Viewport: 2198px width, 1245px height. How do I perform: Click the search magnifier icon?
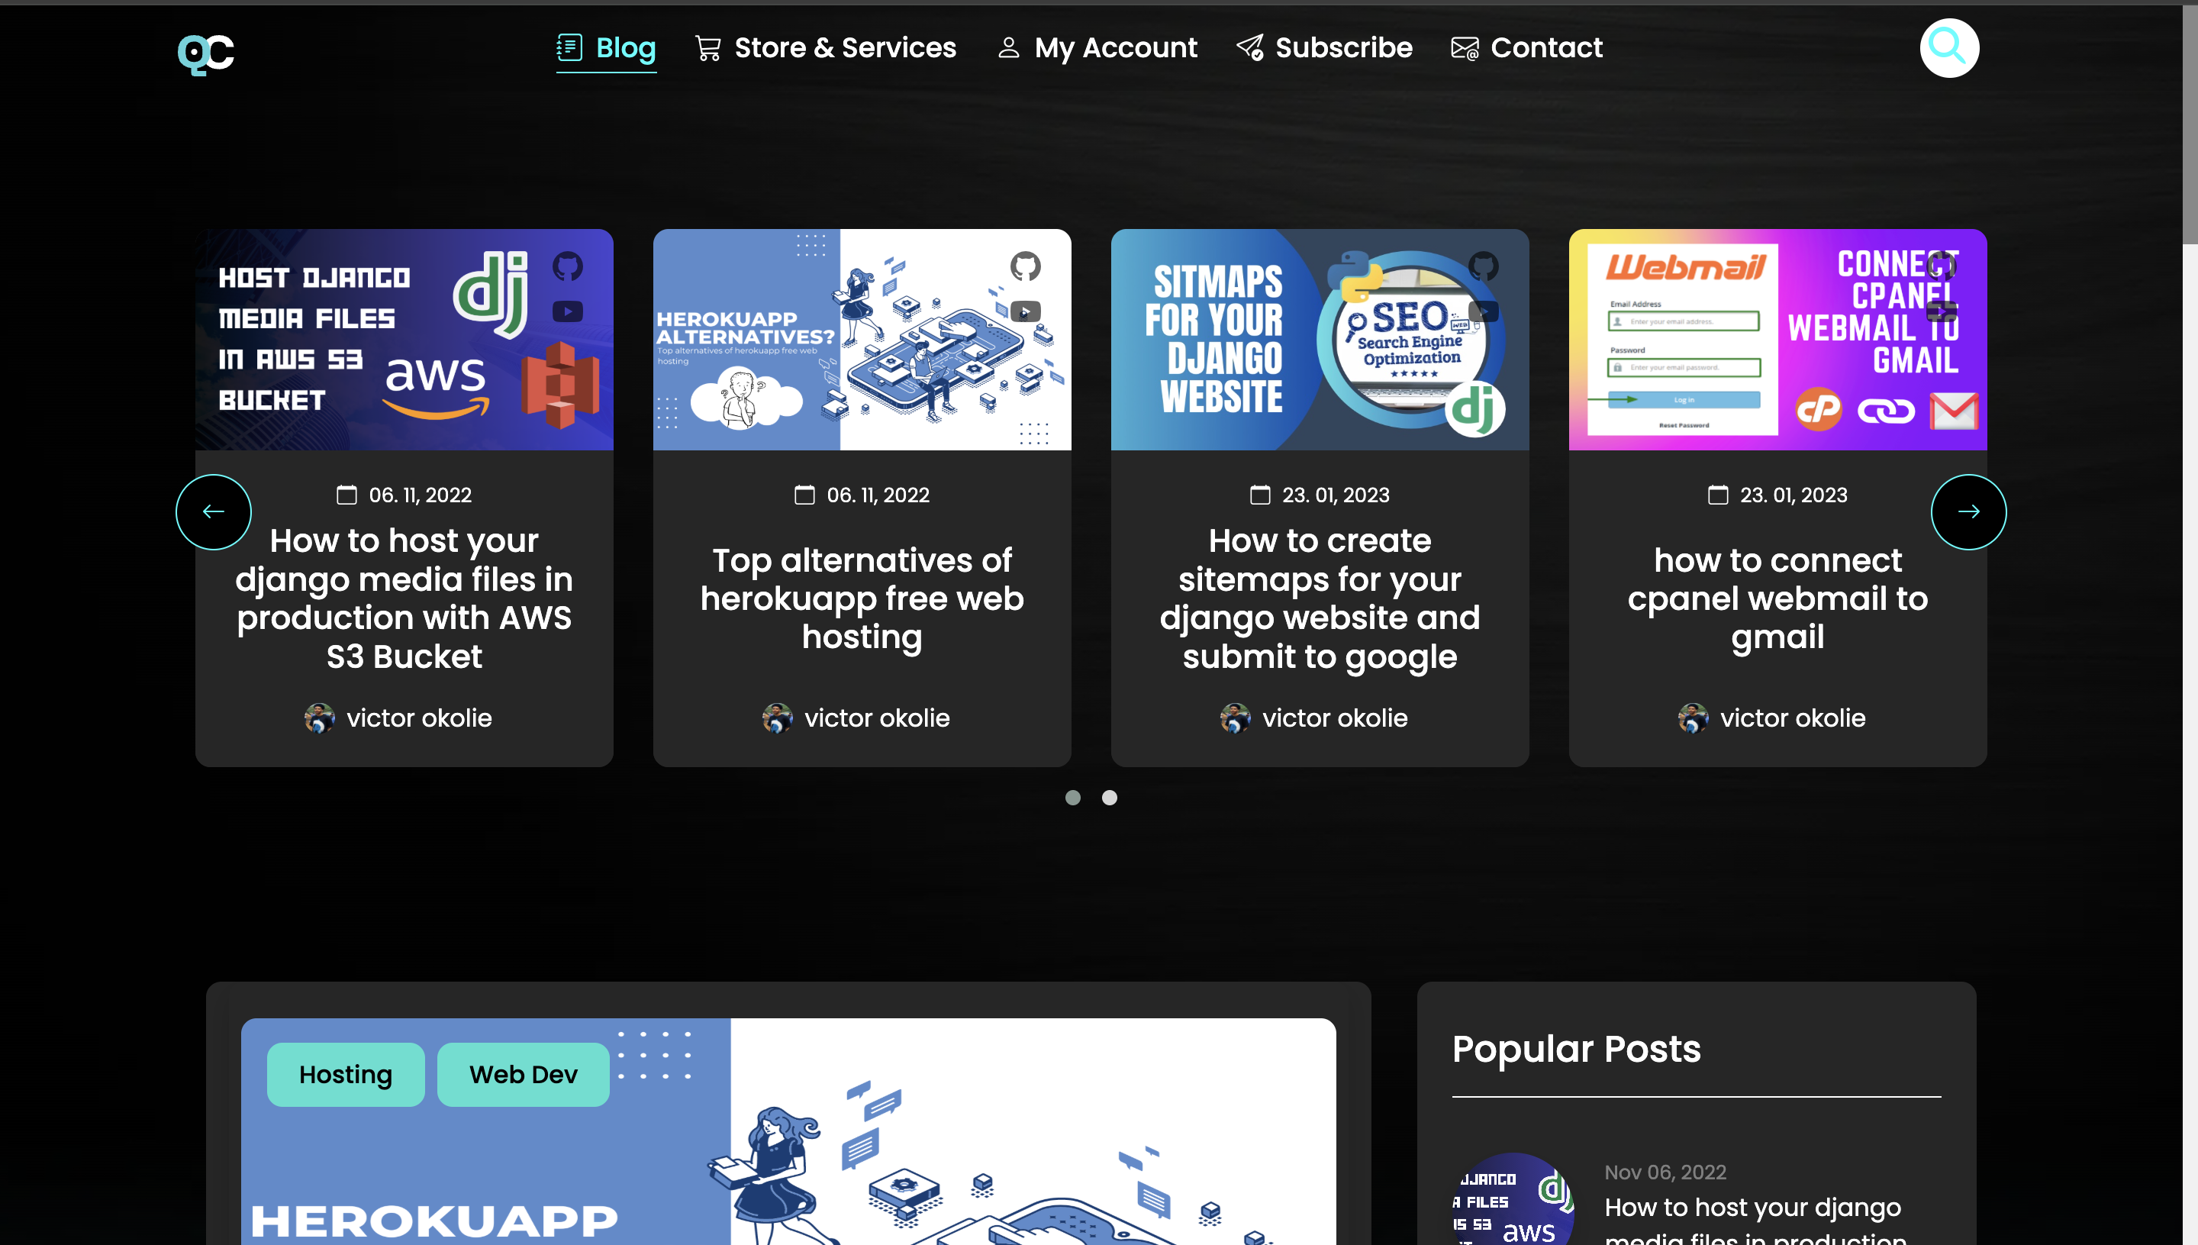(x=1948, y=48)
